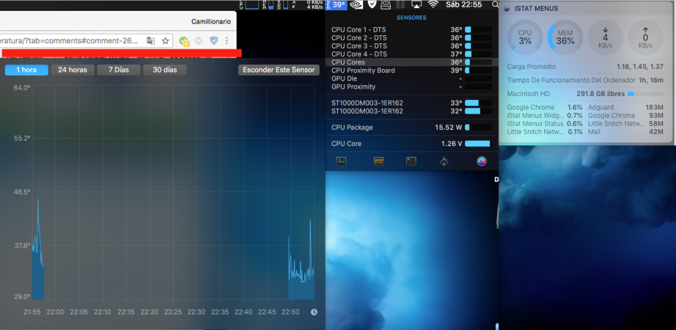Select the highlighted CPU Cores sensor row
This screenshot has height=330, width=676.
pyautogui.click(x=412, y=62)
